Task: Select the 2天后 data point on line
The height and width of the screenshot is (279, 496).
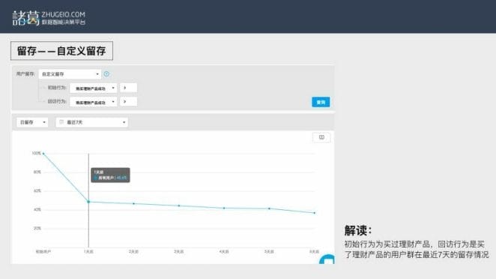Action: click(x=134, y=204)
